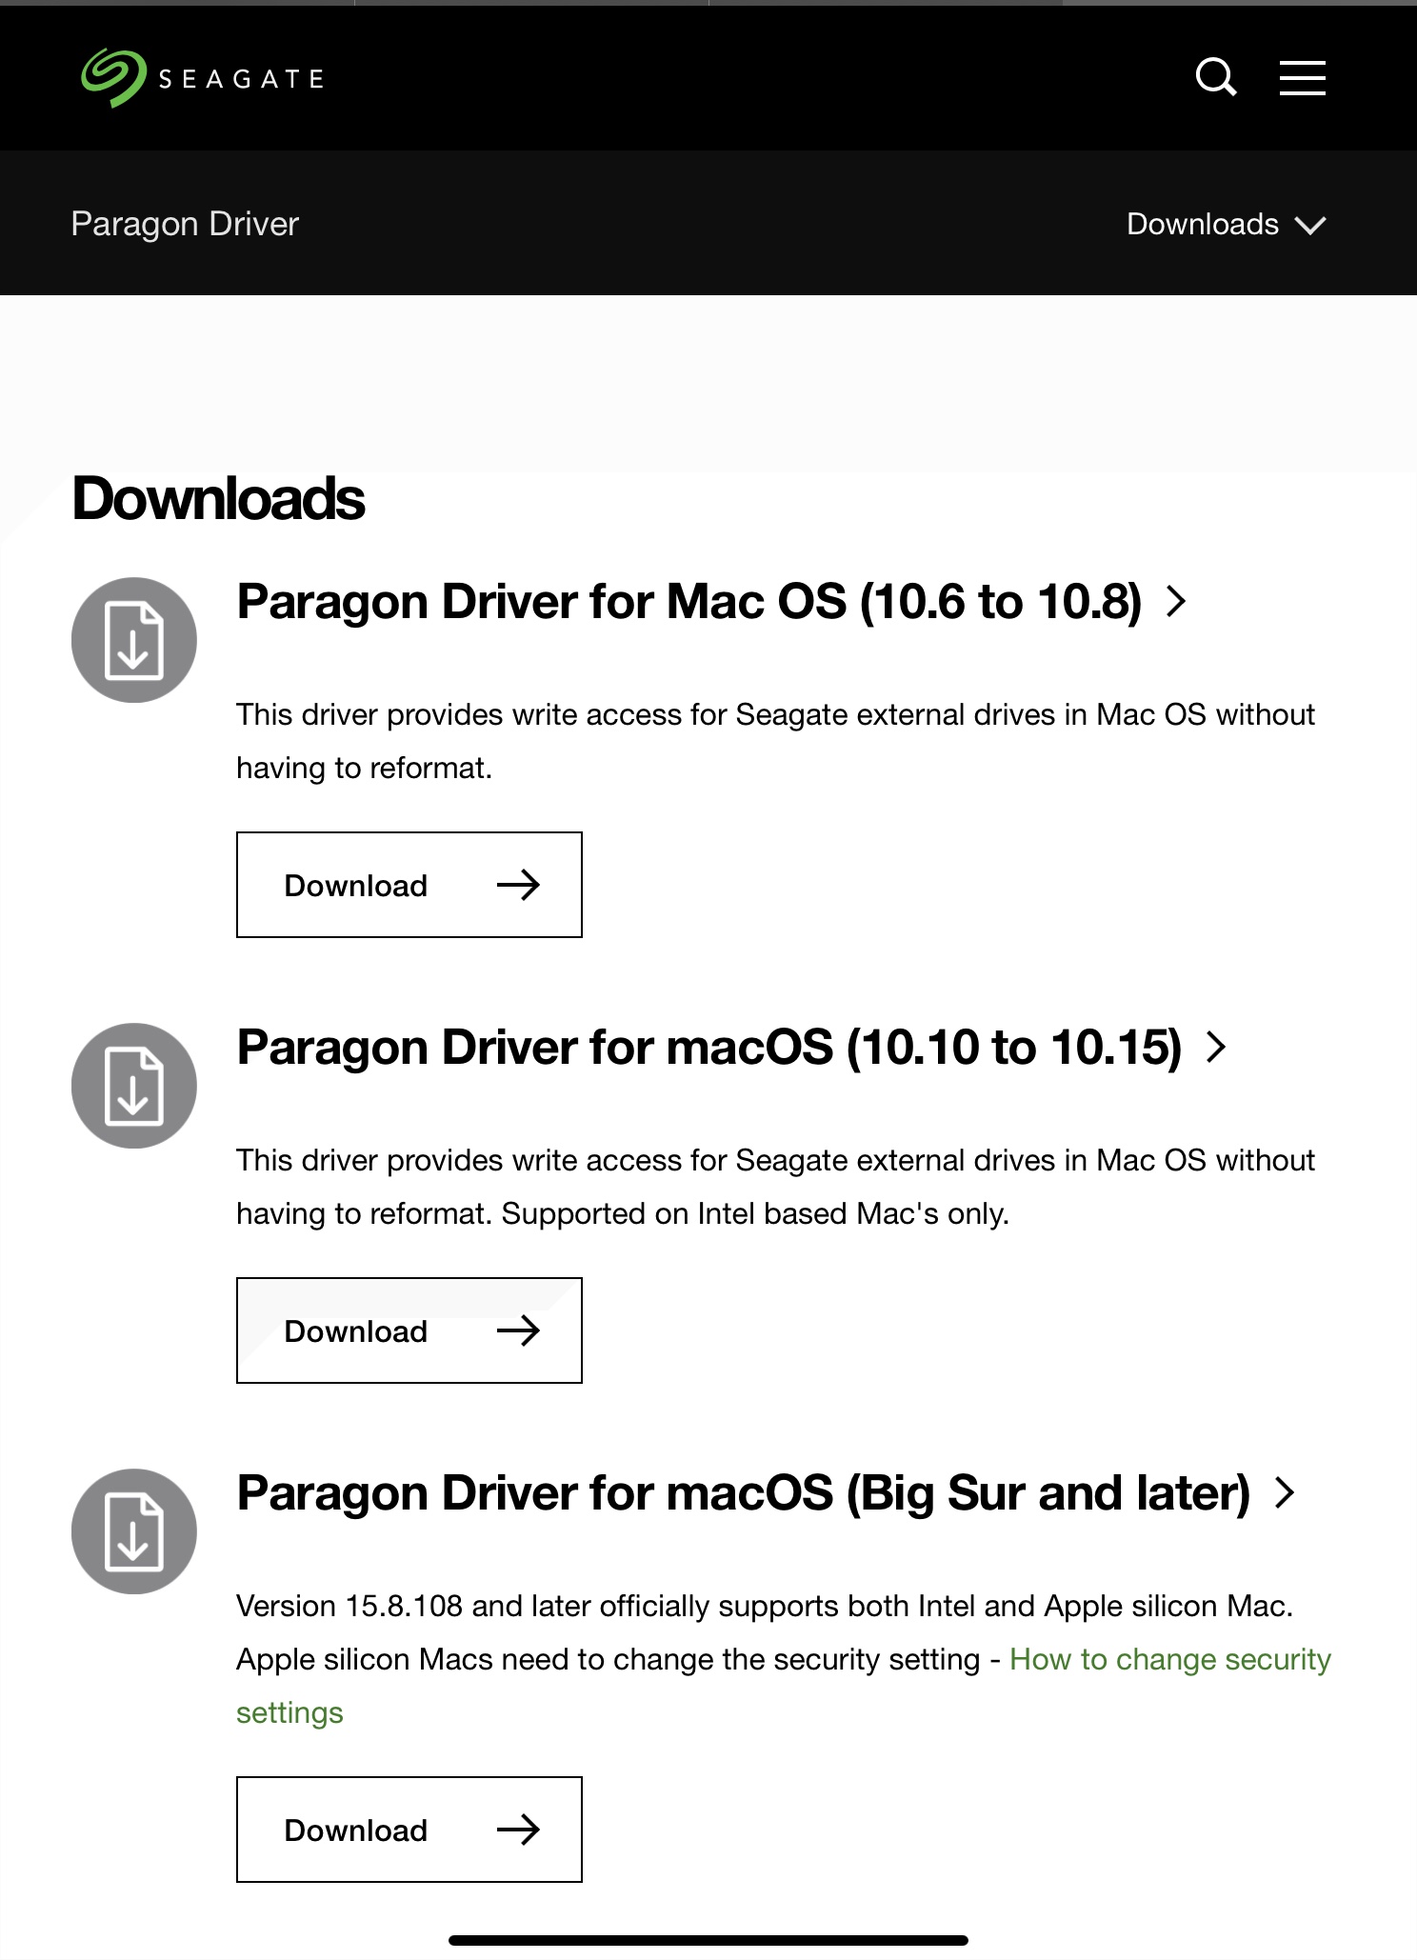This screenshot has height=1960, width=1417.
Task: Open Paragon Driver for macOS (10.10 to 10.15) heading
Action: click(x=708, y=1048)
